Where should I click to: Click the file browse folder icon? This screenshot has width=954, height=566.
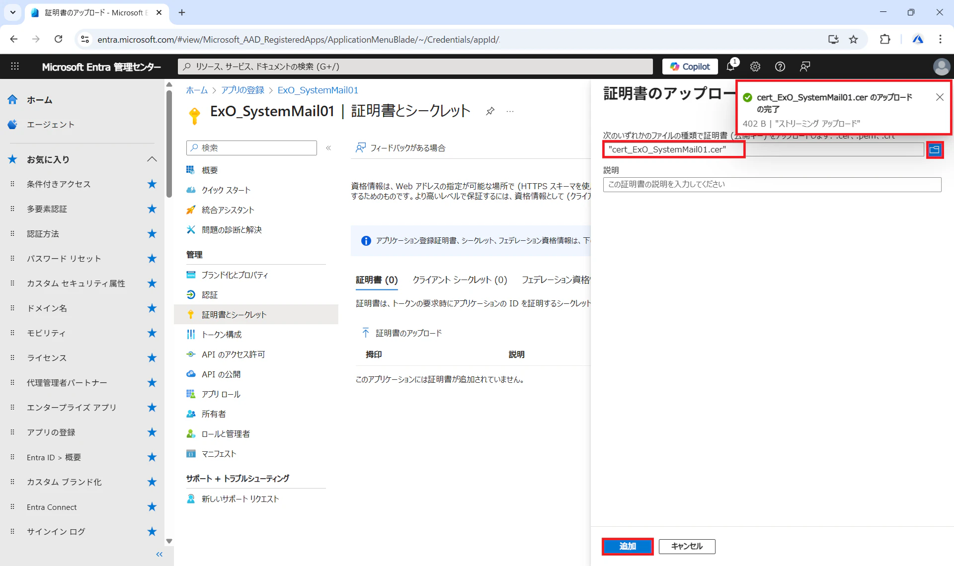click(935, 149)
